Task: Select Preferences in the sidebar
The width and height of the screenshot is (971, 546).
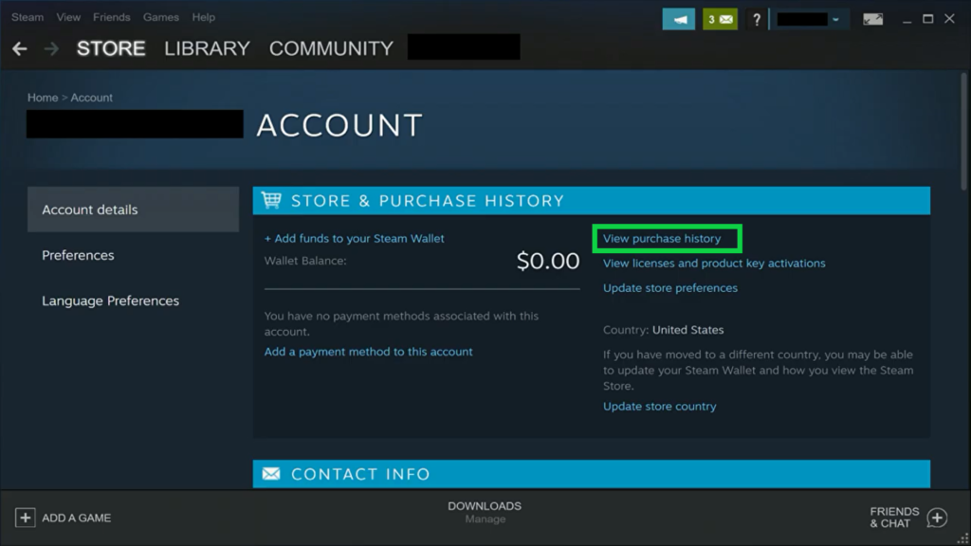Action: [x=78, y=255]
